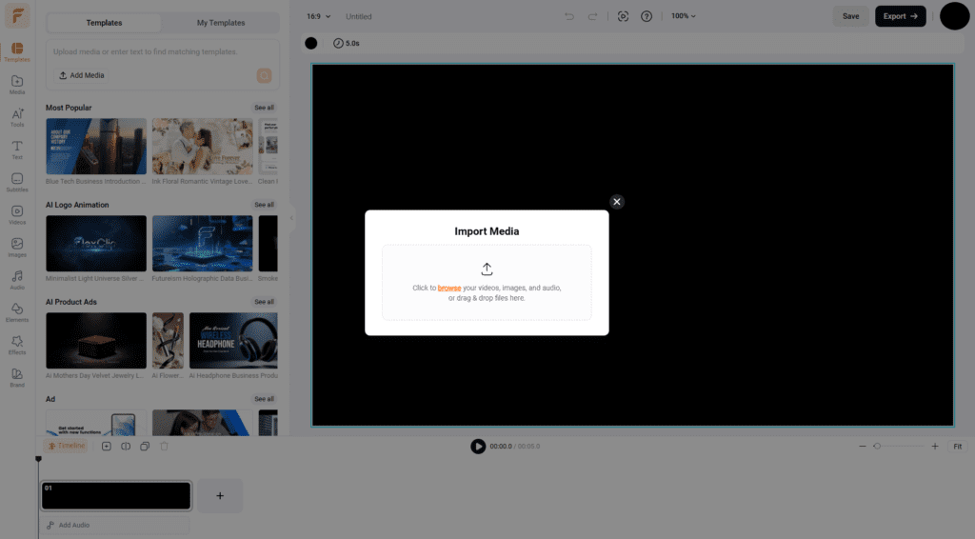Click the add scene icon in timeline toolbar
Image resolution: width=975 pixels, height=539 pixels.
107,447
